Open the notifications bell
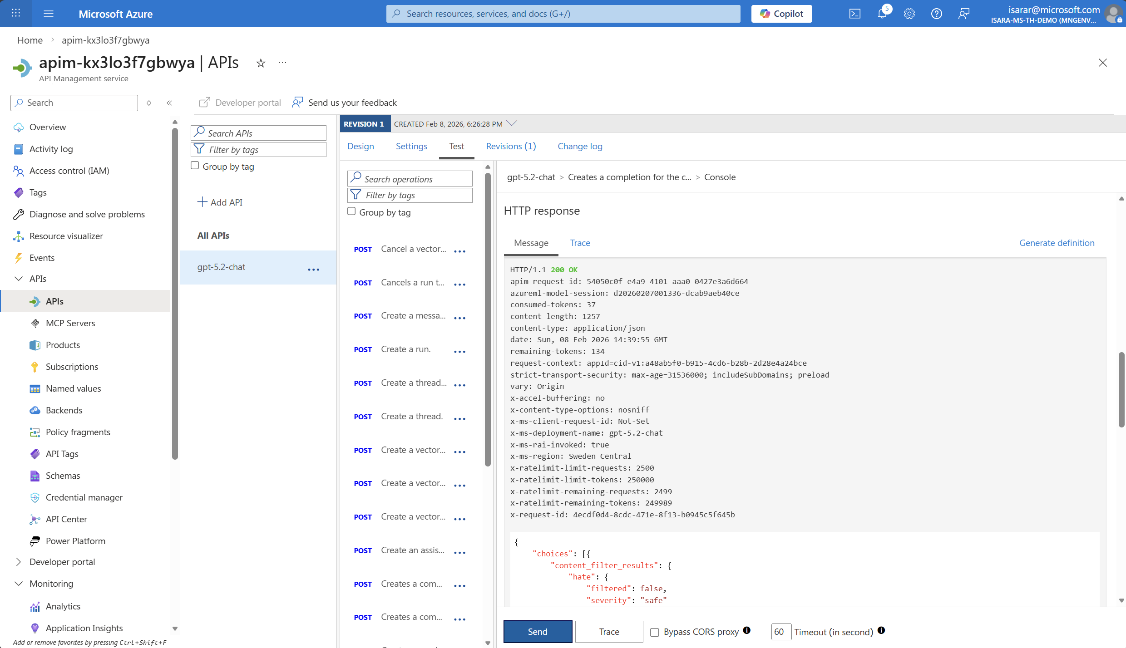The width and height of the screenshot is (1126, 648). pos(882,14)
